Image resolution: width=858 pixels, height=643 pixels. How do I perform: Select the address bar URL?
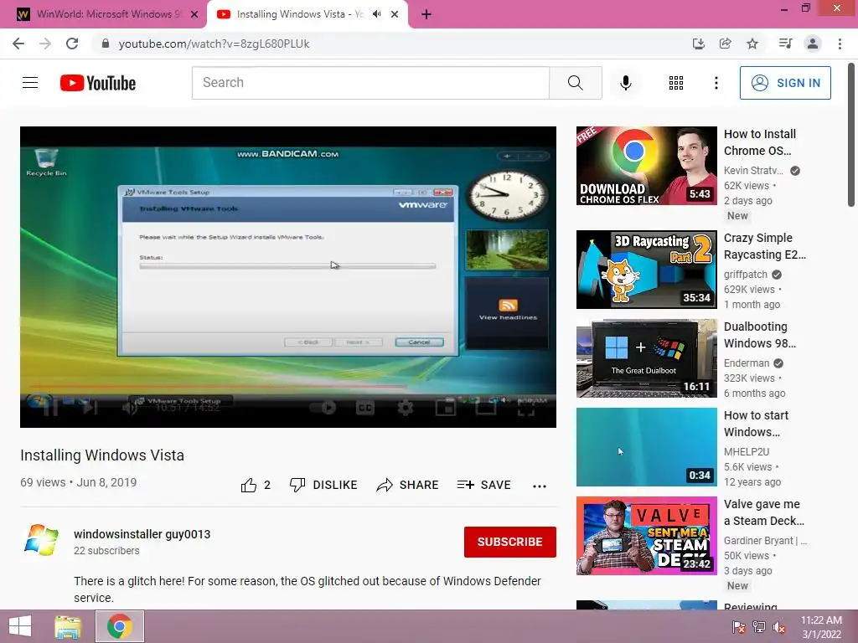pyautogui.click(x=214, y=44)
